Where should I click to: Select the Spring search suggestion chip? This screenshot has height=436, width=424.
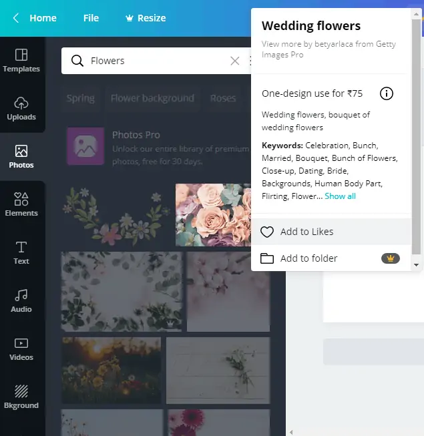point(80,98)
